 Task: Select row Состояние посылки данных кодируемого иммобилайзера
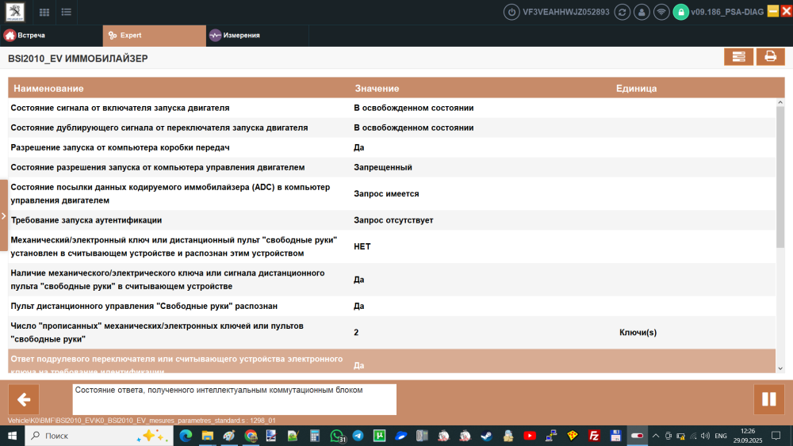tap(392, 193)
